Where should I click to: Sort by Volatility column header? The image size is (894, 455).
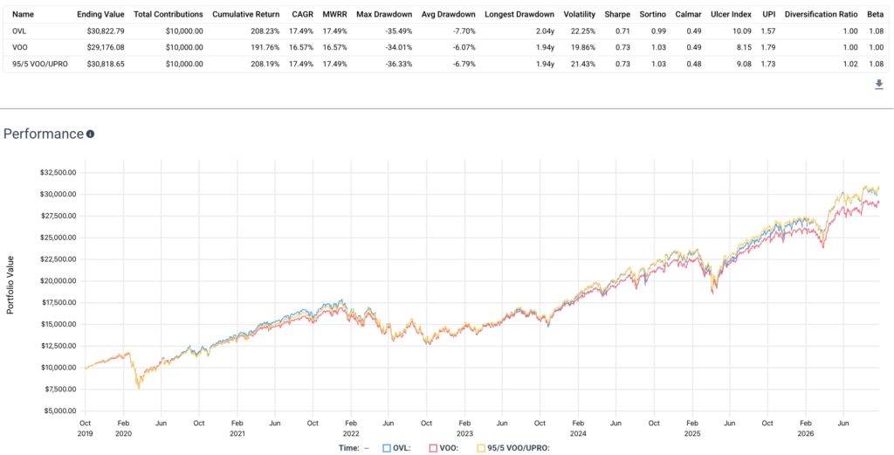[580, 14]
